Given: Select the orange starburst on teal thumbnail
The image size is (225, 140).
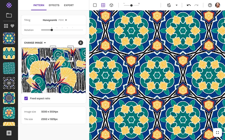Looking at the screenshot, I should pyautogui.click(x=9, y=113).
